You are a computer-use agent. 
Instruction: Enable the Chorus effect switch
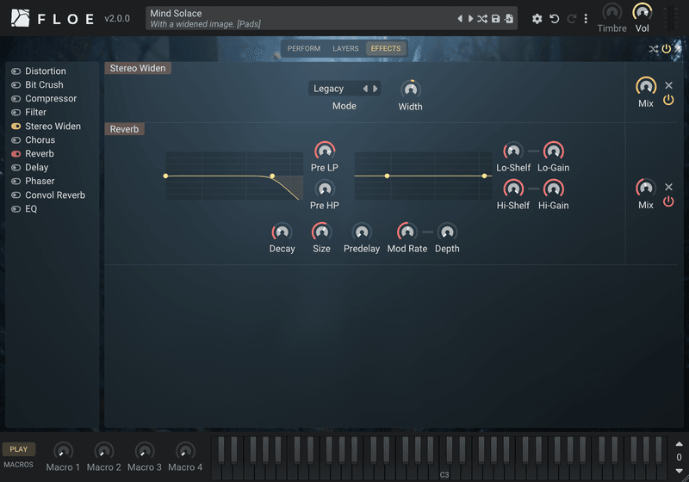[x=16, y=140]
